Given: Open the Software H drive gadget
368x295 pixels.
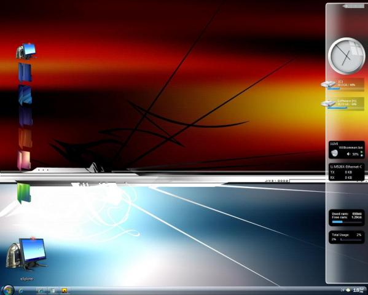Looking at the screenshot, I should click(343, 104).
